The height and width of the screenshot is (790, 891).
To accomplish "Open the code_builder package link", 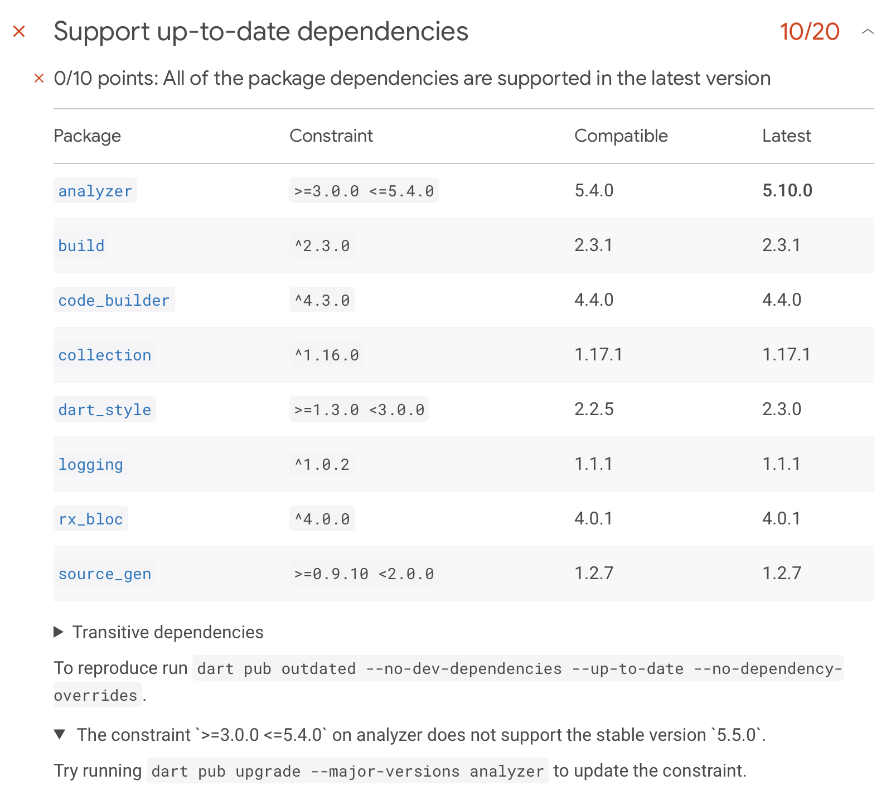I will point(114,300).
